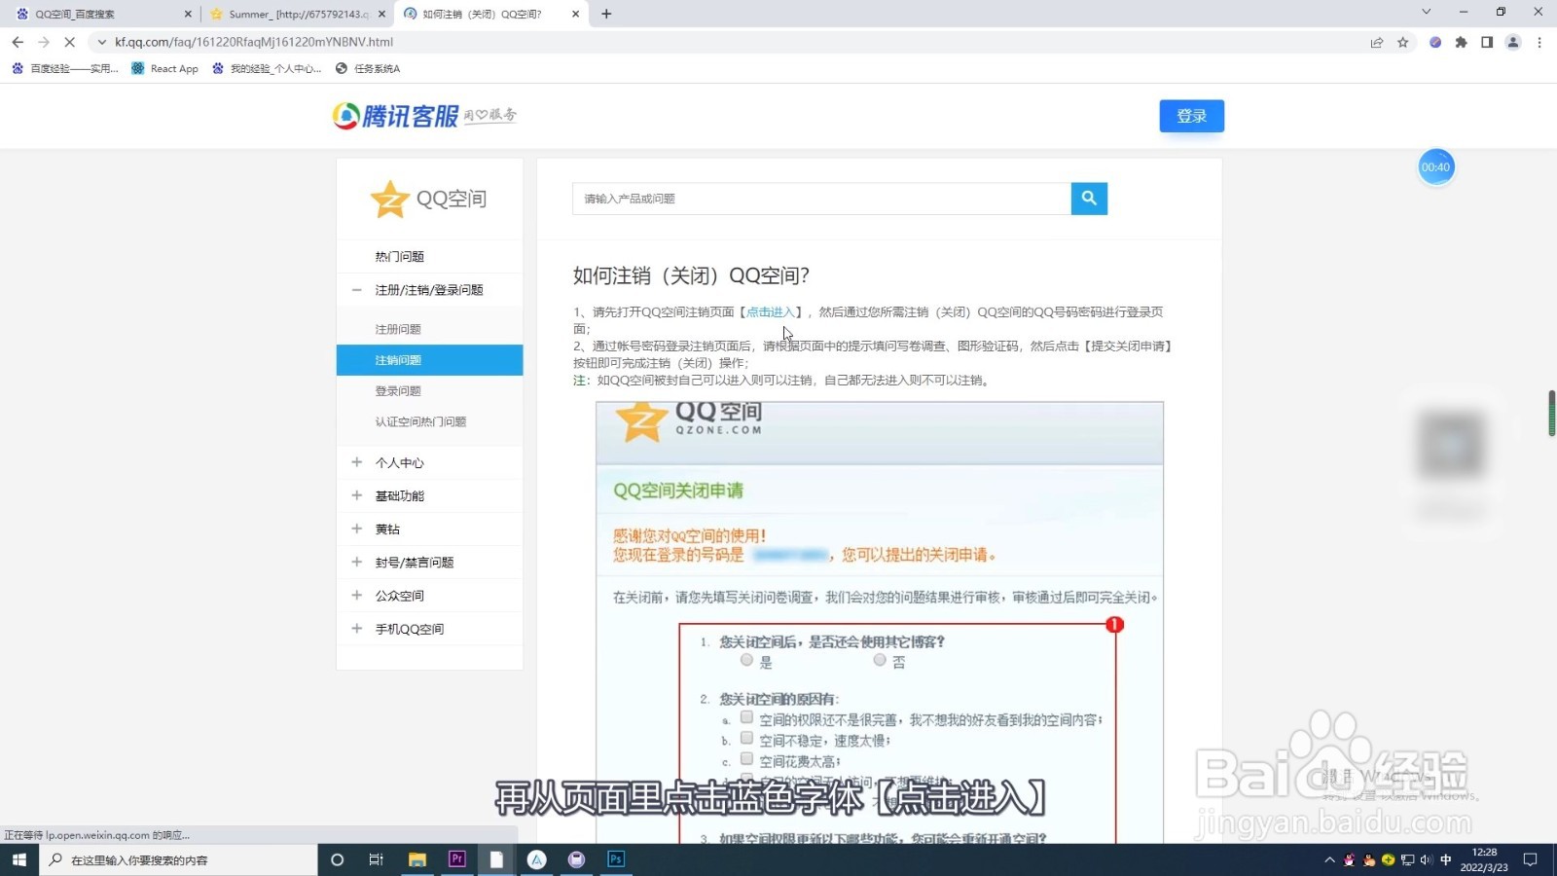Open 认证空间热门问题 in the sidebar
Screen dimensions: 1557x876
click(x=420, y=421)
